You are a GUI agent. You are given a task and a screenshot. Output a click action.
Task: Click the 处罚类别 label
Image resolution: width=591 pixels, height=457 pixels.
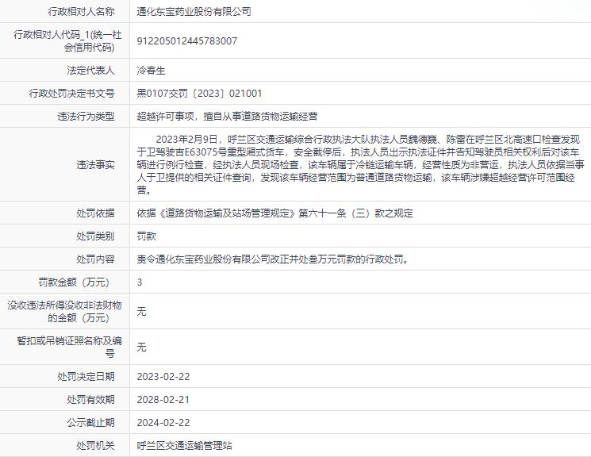[x=95, y=236]
